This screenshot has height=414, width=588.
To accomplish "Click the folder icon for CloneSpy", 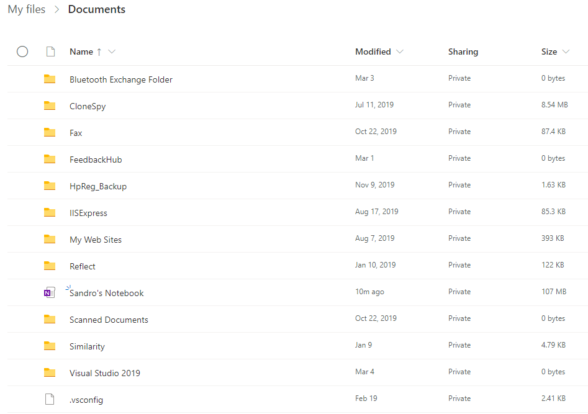I will tap(50, 106).
